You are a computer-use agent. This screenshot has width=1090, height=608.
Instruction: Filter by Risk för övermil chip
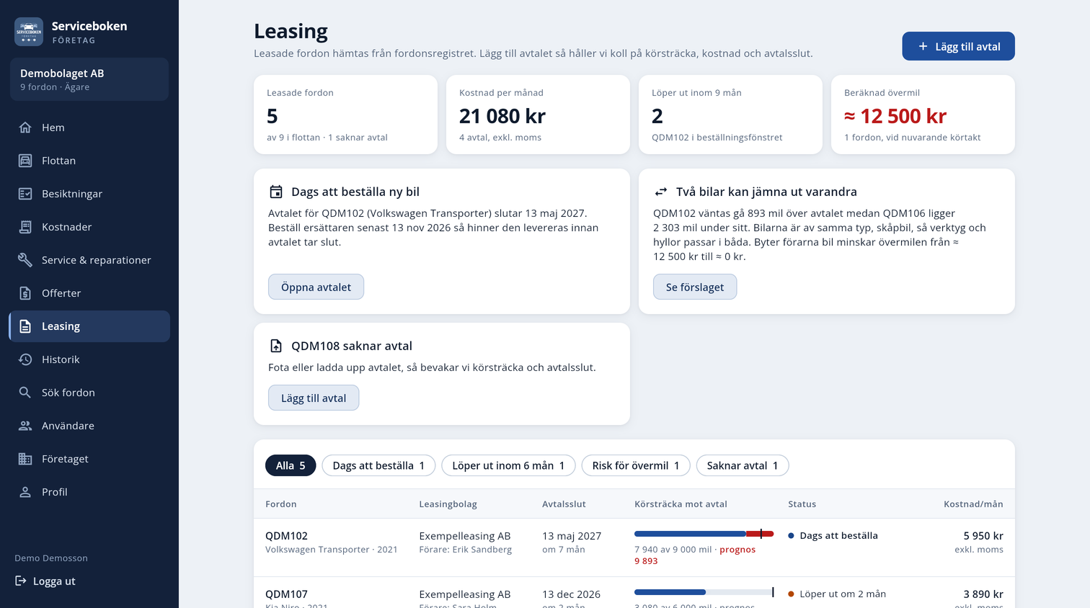tap(636, 465)
